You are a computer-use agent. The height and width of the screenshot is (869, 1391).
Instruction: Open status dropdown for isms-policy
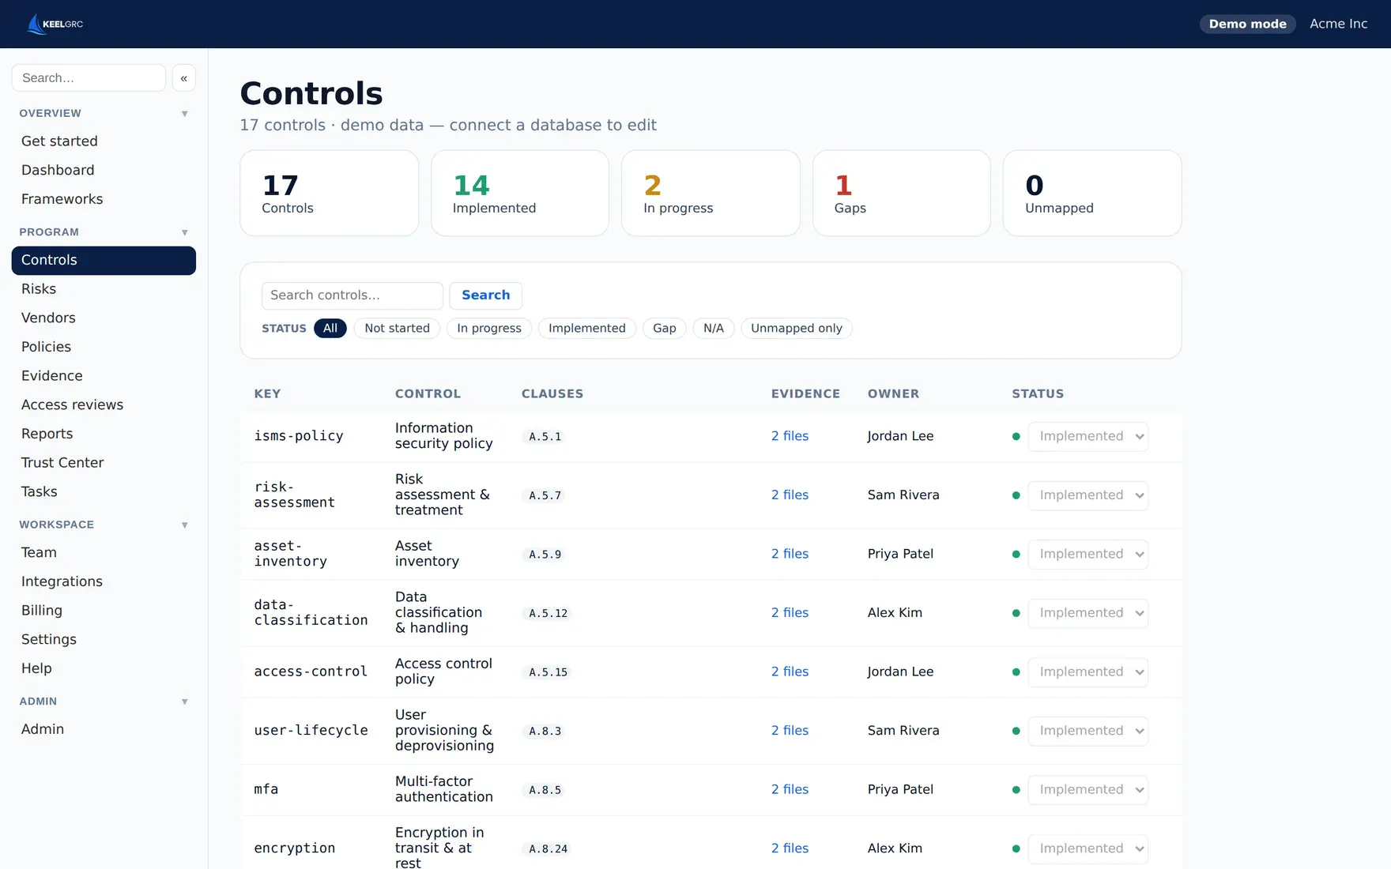tap(1088, 436)
